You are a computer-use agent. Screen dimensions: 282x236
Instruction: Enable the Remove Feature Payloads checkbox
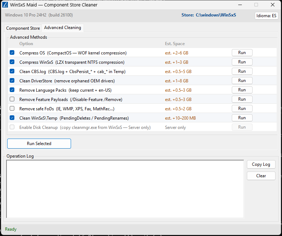pyautogui.click(x=12, y=99)
